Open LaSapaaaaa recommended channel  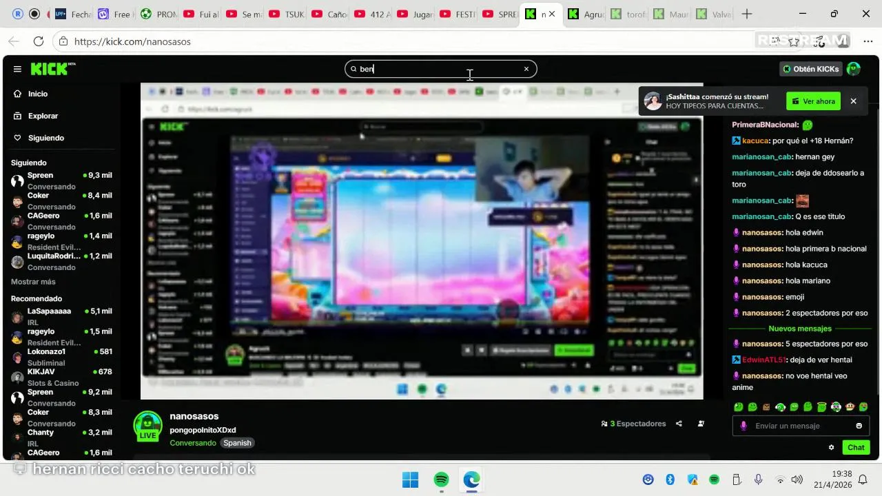62,316
